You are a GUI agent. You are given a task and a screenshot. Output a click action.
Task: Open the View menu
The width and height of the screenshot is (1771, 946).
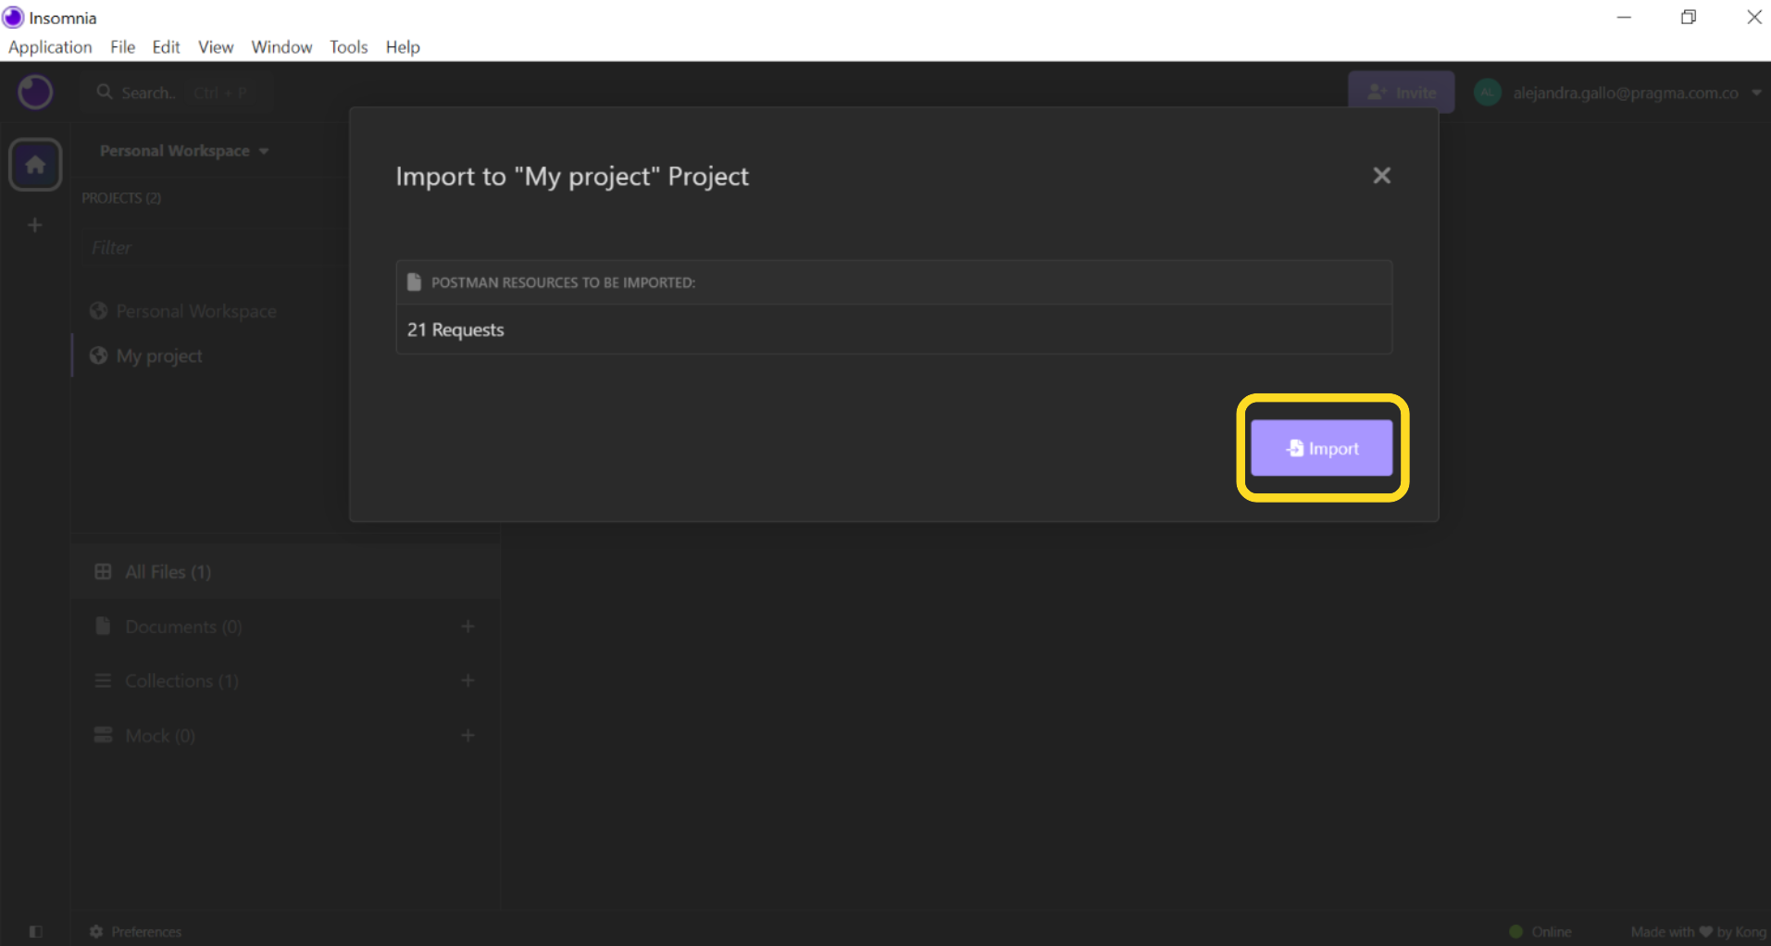point(216,47)
